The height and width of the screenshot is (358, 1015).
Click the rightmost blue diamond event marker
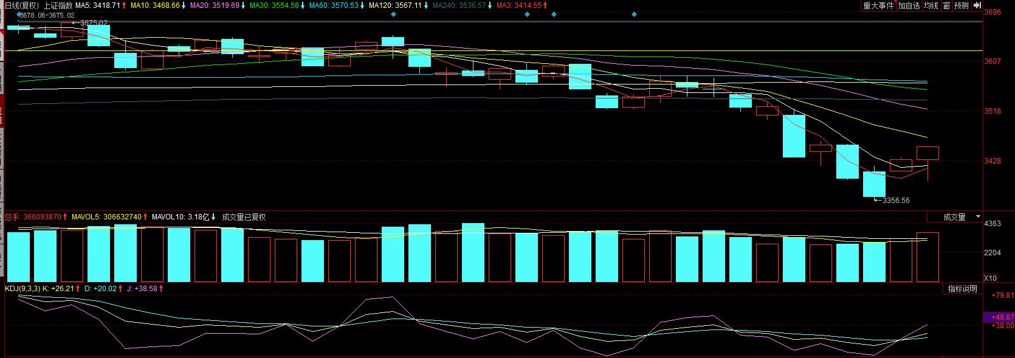tap(634, 14)
